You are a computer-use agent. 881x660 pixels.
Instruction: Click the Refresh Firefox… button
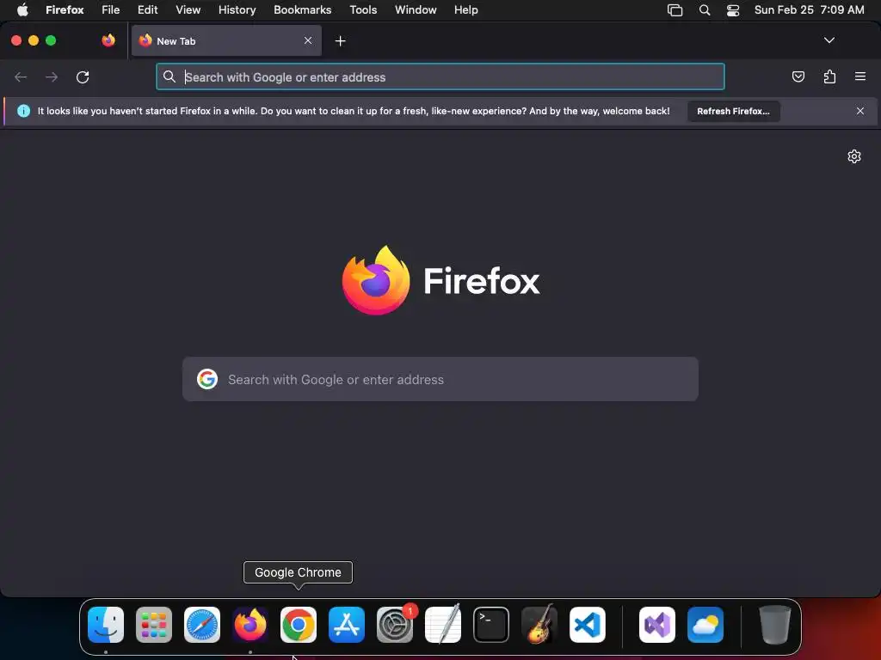[x=733, y=111]
